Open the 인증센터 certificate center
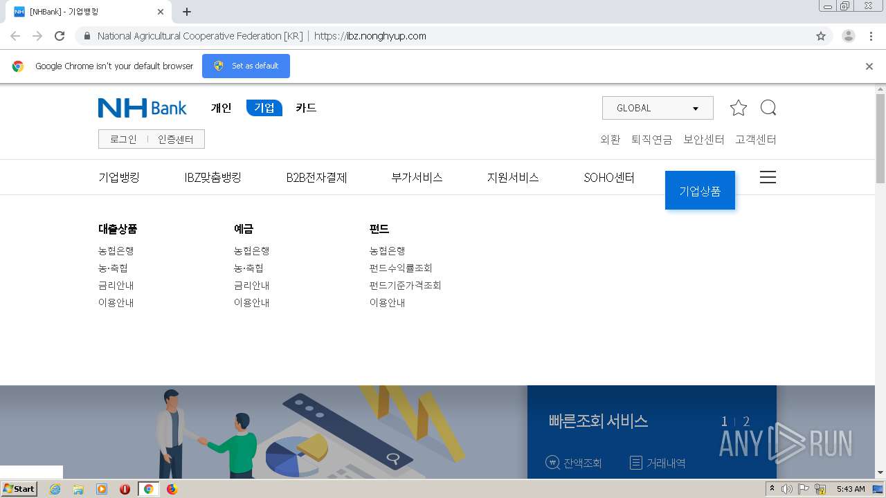The width and height of the screenshot is (886, 498). [176, 139]
